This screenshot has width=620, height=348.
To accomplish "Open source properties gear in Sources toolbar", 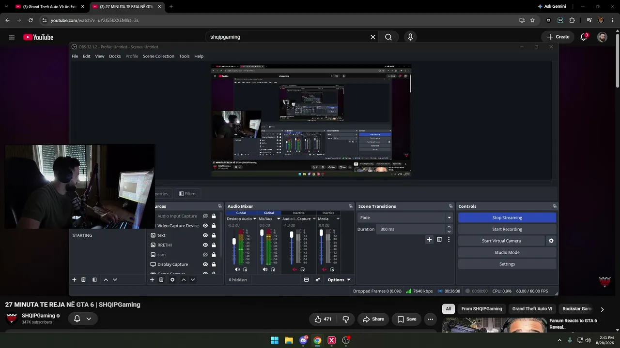I will tap(172, 280).
